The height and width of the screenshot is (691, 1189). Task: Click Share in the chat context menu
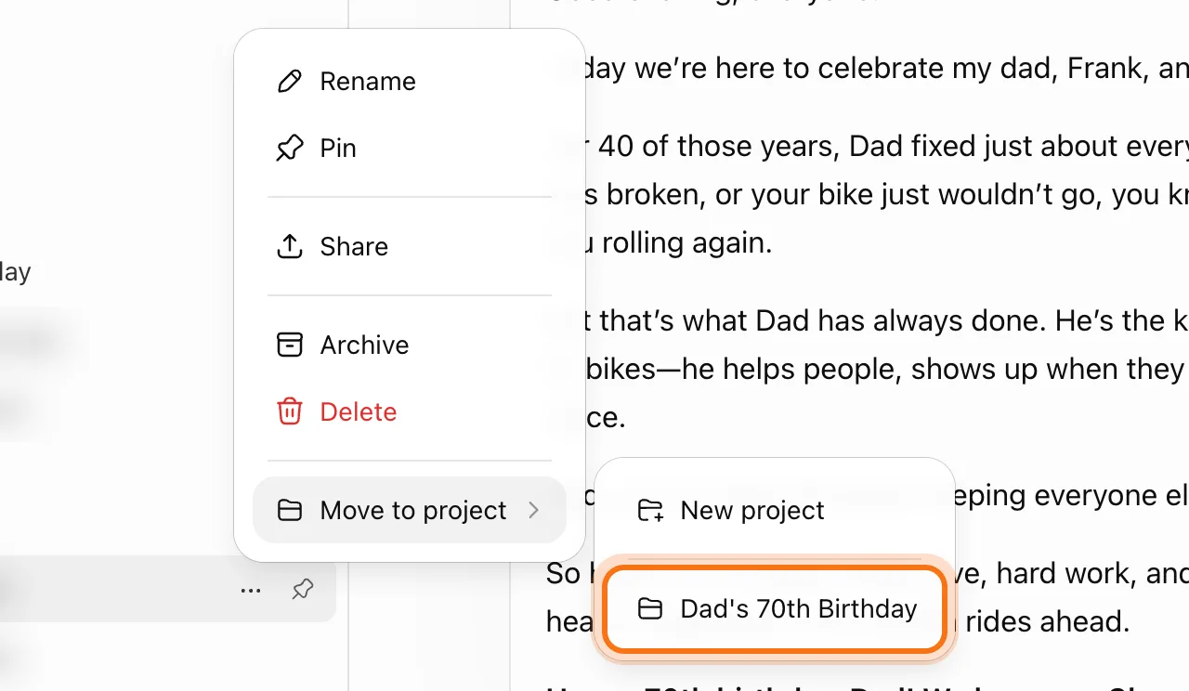410,247
